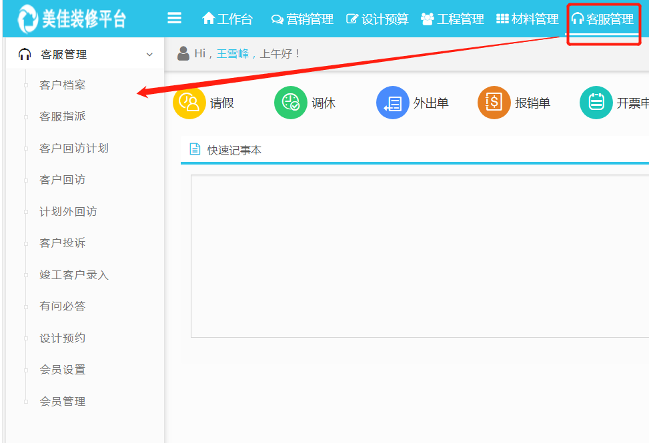649x443 pixels.
Task: Click the 报销单 reimbursement icon
Action: coord(494,103)
